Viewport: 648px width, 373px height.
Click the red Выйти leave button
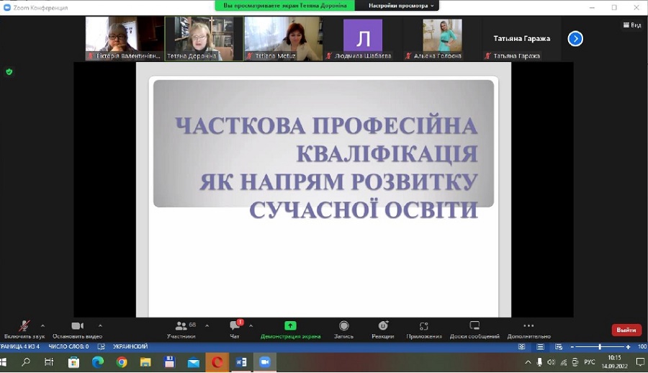click(626, 330)
